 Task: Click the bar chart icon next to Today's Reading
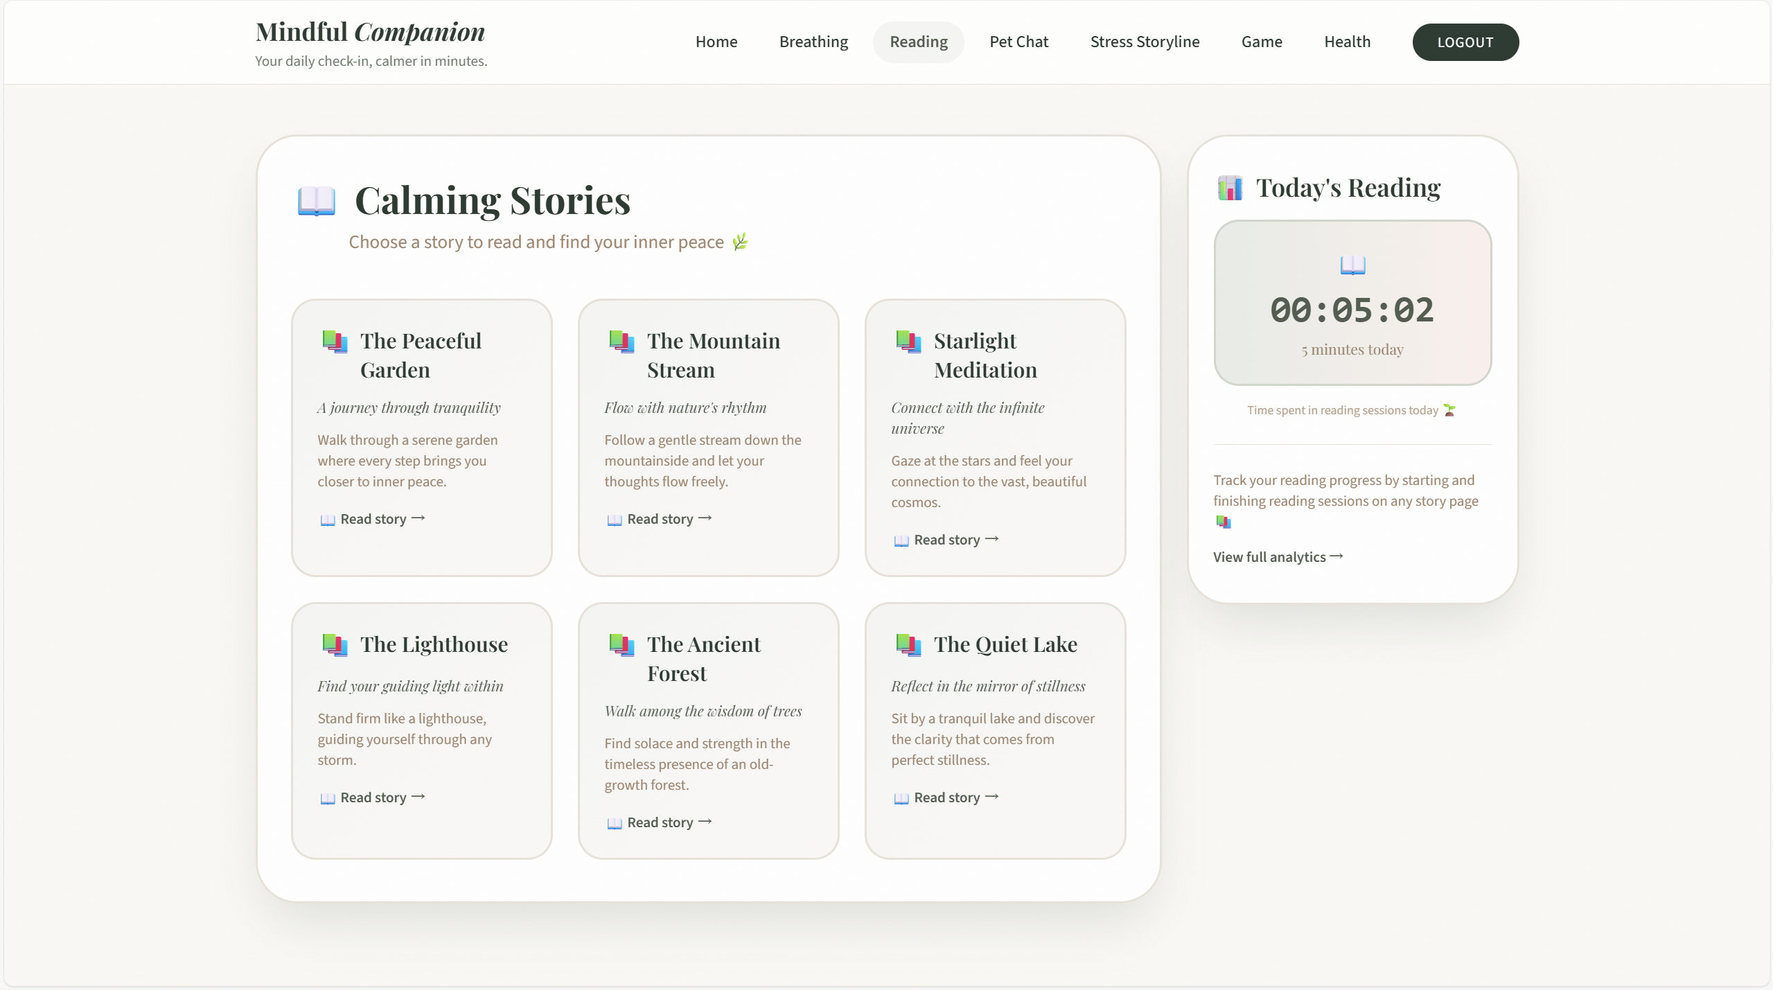point(1230,188)
